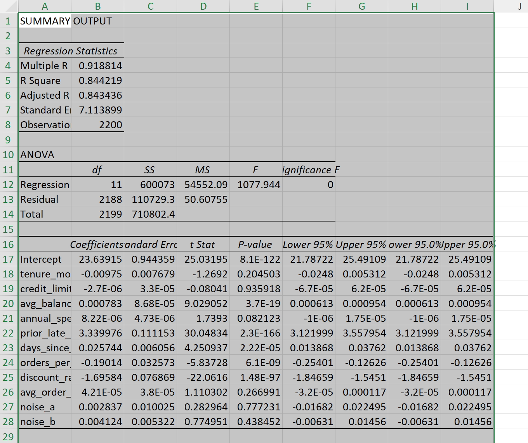Select Total SS value 710802.4
The height and width of the screenshot is (443, 528).
[x=151, y=214]
